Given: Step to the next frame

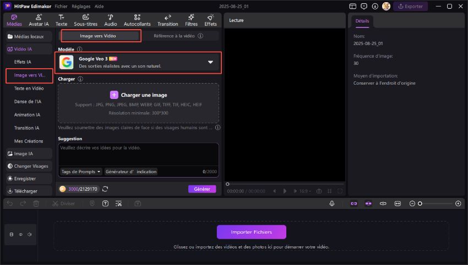Looking at the screenshot, I should pyautogui.click(x=295, y=191).
